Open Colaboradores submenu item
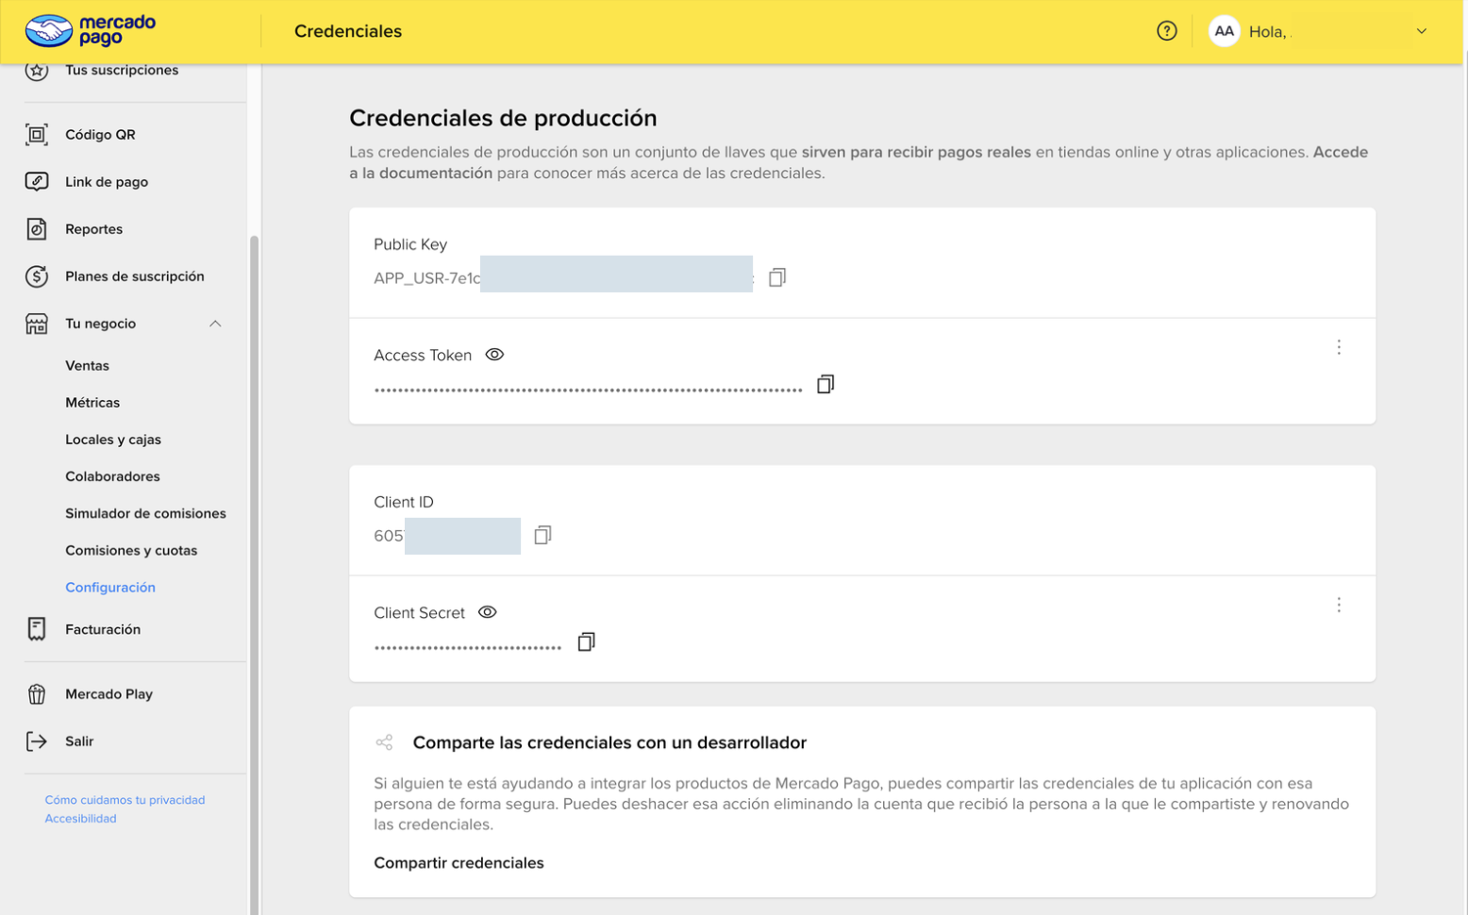1468x915 pixels. tap(112, 476)
